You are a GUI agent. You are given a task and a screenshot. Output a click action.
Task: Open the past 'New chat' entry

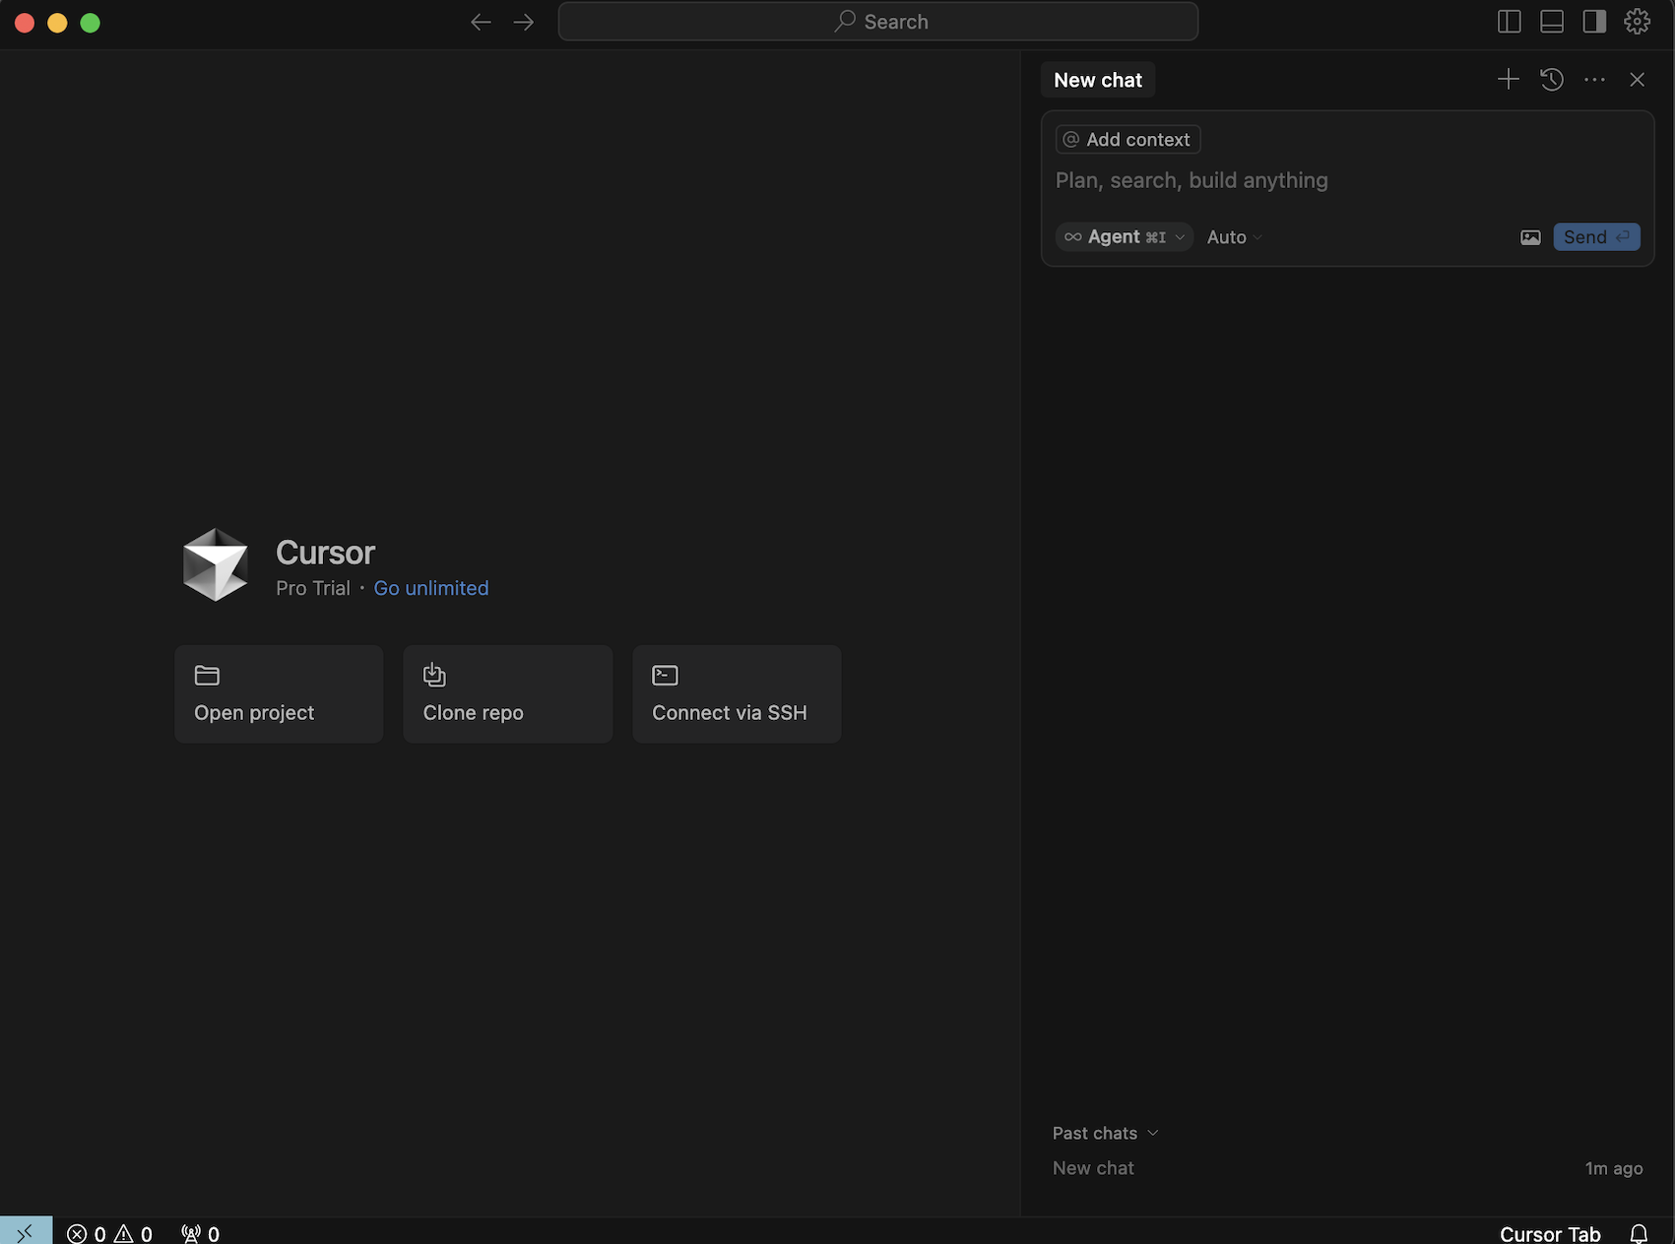click(1347, 1168)
